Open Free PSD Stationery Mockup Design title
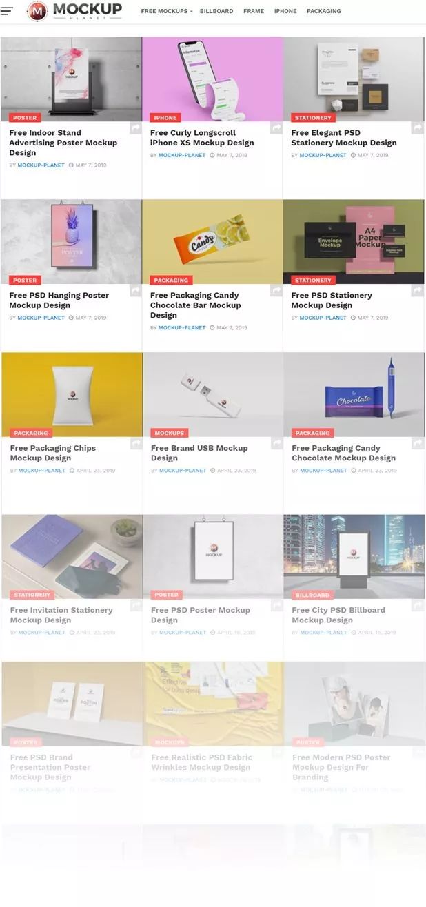The height and width of the screenshot is (907, 426). pyautogui.click(x=332, y=300)
